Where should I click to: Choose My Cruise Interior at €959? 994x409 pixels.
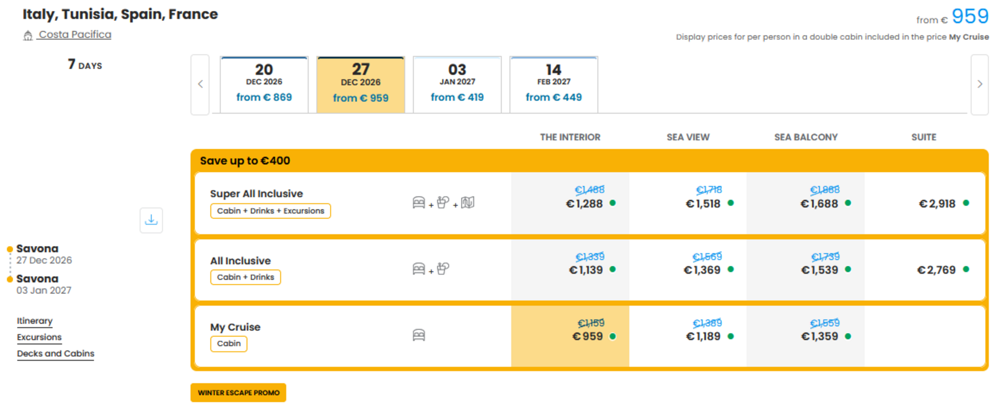[x=570, y=336]
